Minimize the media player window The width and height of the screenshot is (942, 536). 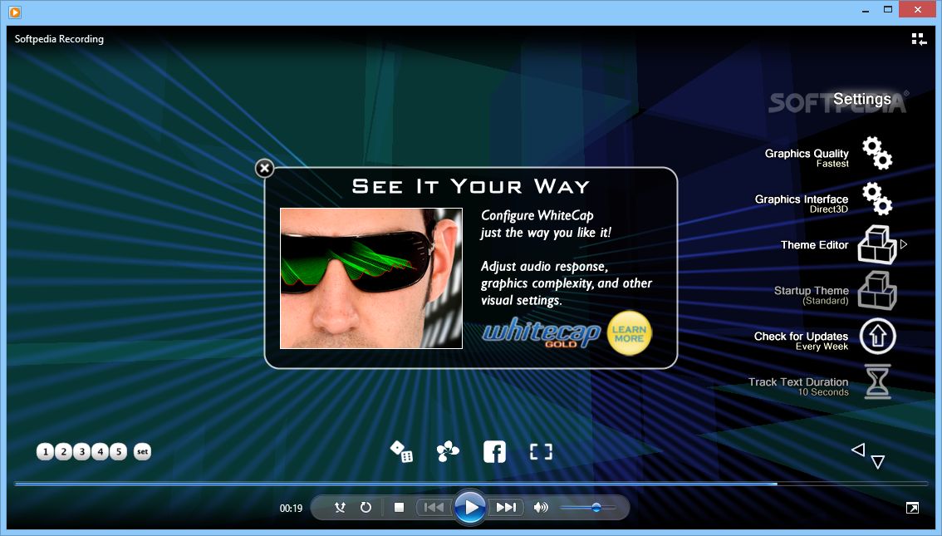865,11
